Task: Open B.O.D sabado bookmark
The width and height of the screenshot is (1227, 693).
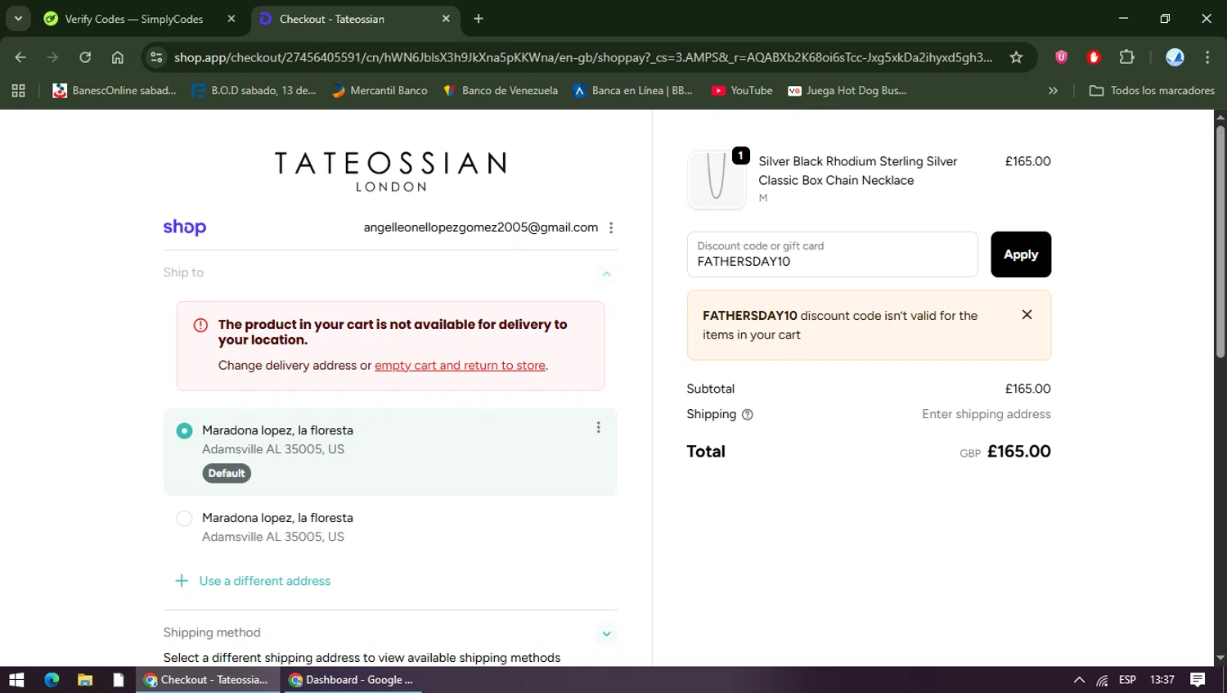Action: (x=254, y=91)
